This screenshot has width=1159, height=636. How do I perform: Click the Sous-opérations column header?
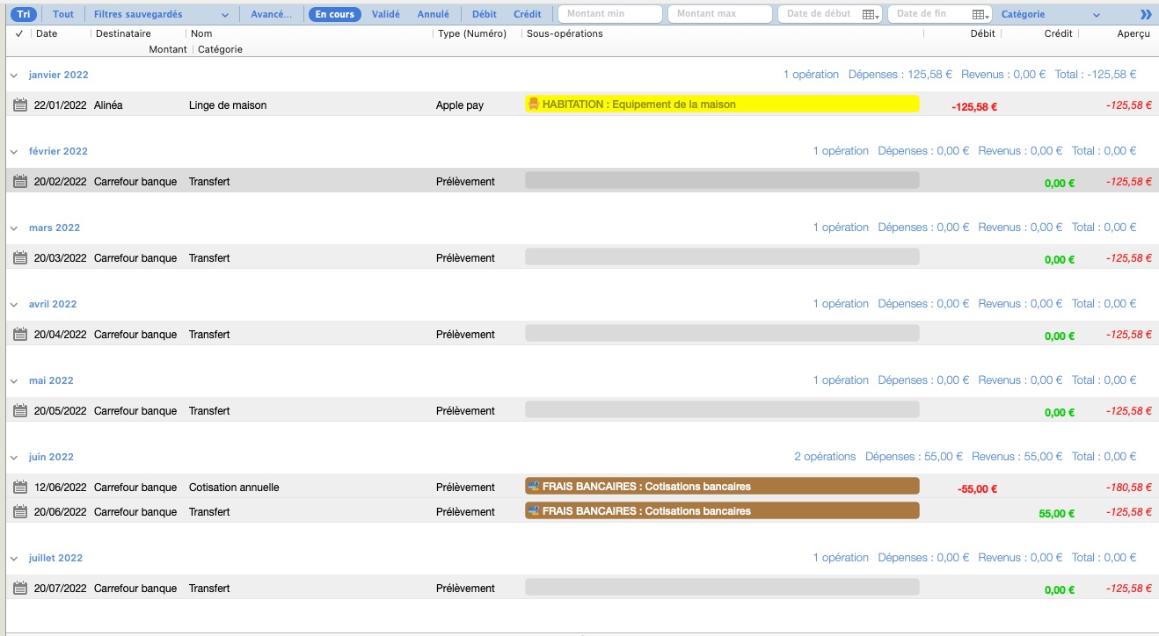(565, 33)
